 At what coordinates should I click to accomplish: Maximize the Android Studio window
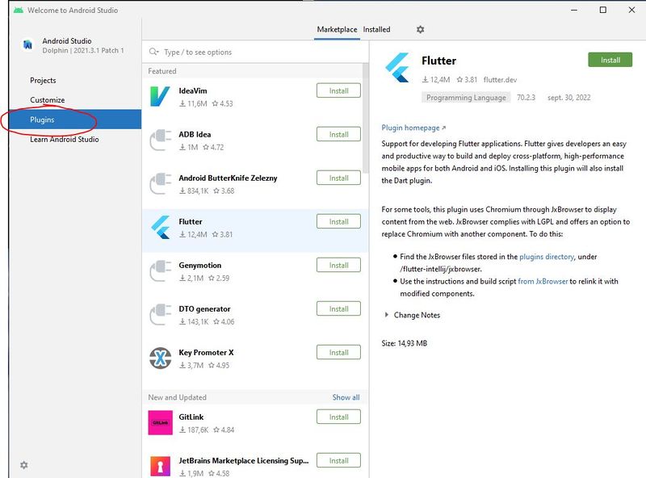[602, 10]
